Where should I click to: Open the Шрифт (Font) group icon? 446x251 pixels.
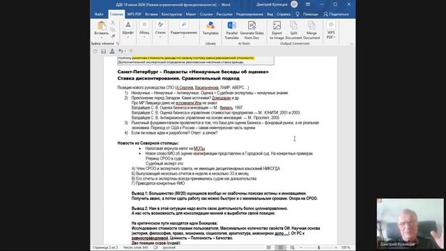click(x=128, y=24)
